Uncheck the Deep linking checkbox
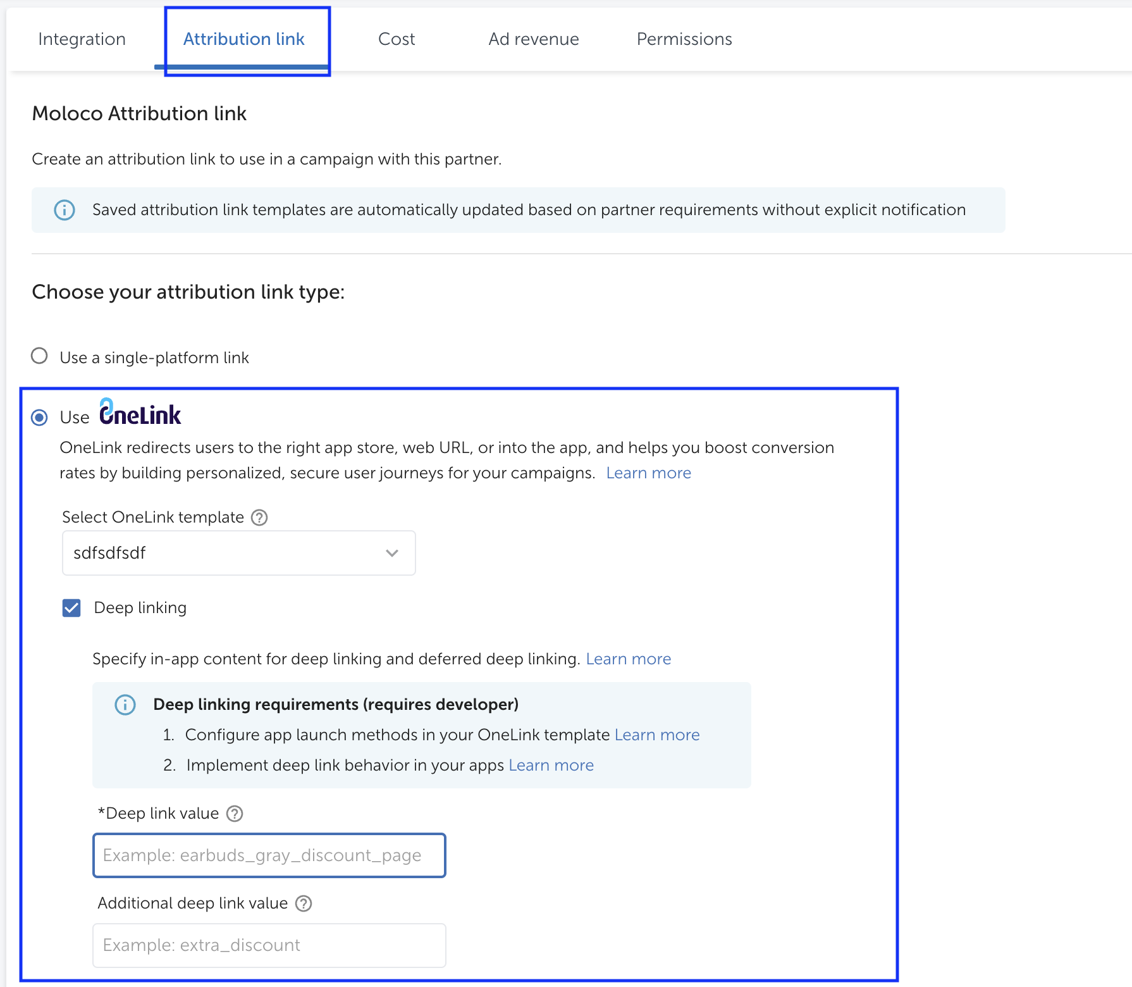 (x=71, y=608)
